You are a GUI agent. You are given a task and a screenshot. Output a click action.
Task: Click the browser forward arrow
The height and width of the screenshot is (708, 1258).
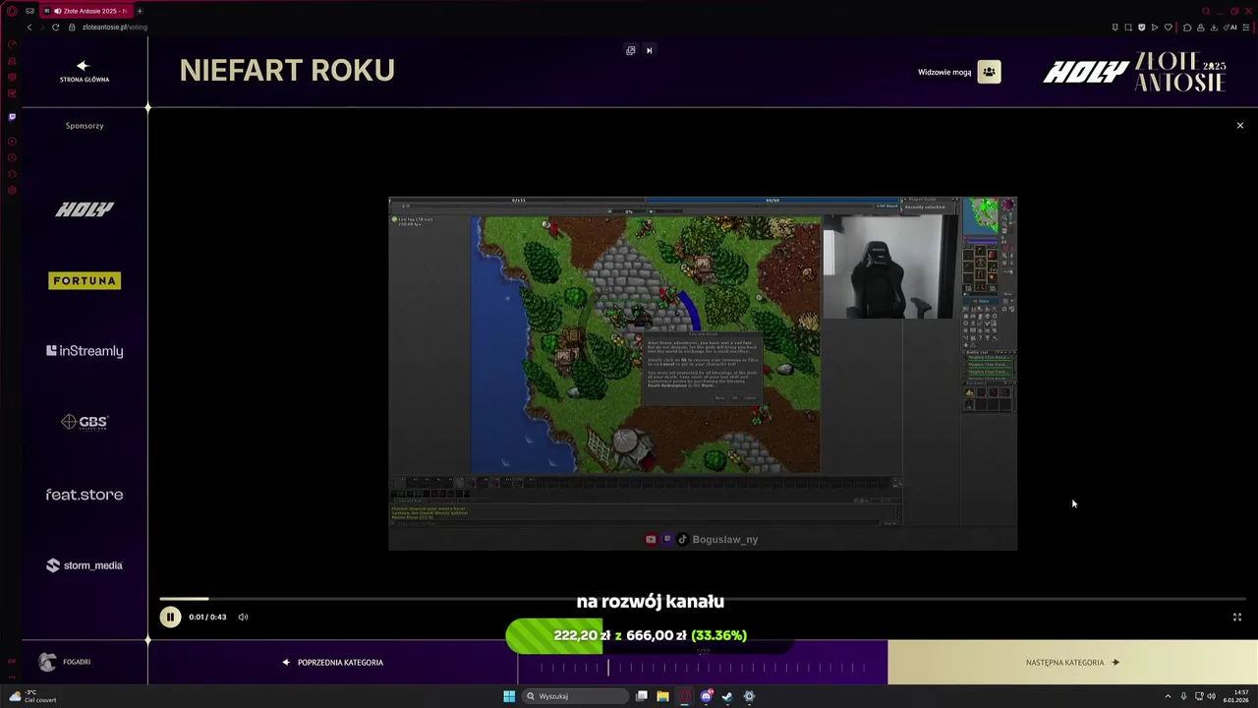tap(42, 27)
